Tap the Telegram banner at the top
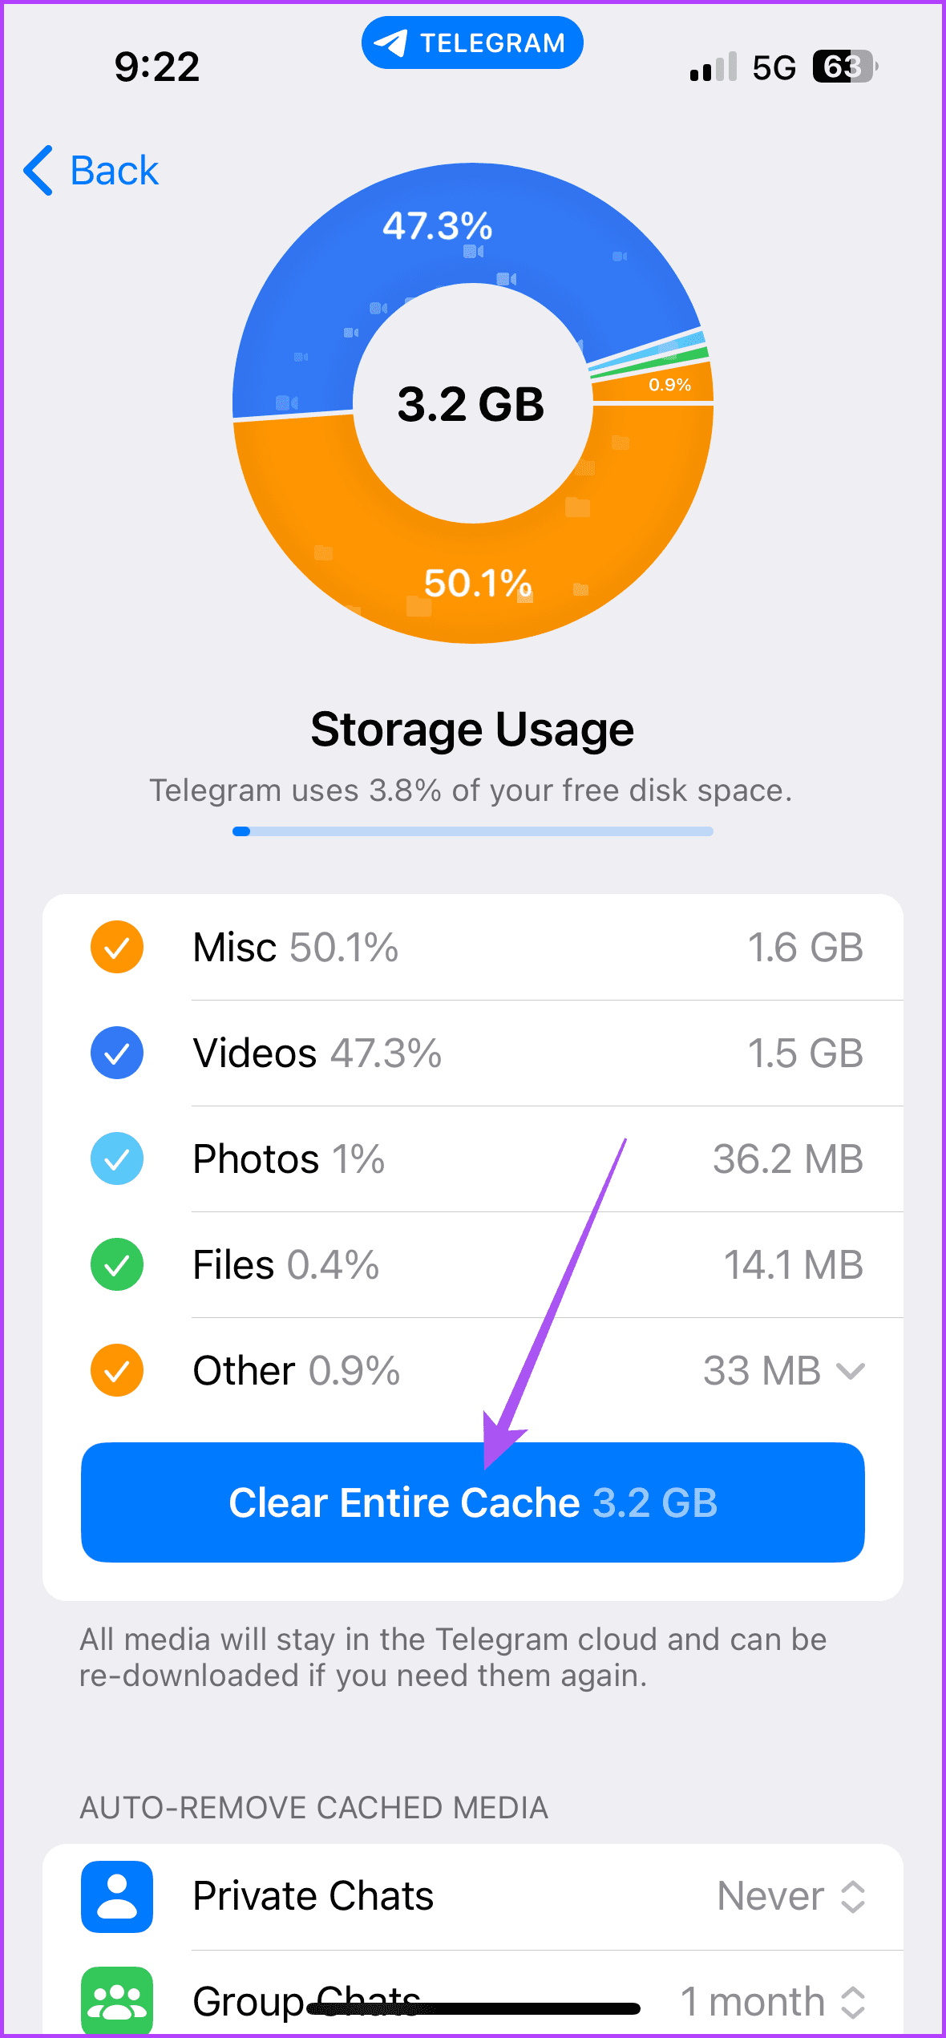 pos(471,42)
